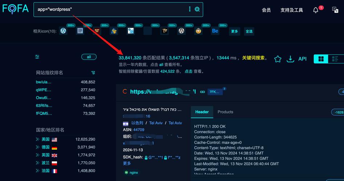Open the 支持及工具 menu

click(292, 10)
